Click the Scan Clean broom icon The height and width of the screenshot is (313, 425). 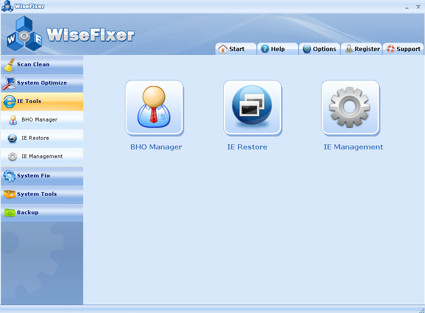(9, 65)
